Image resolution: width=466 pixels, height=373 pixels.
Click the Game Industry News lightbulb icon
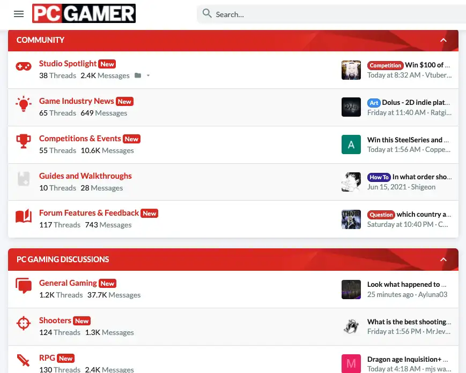point(24,104)
